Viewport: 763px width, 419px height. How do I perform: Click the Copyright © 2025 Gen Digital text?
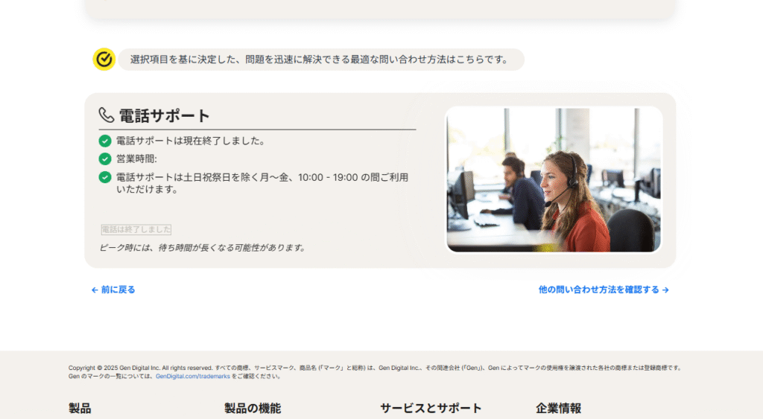coord(140,368)
